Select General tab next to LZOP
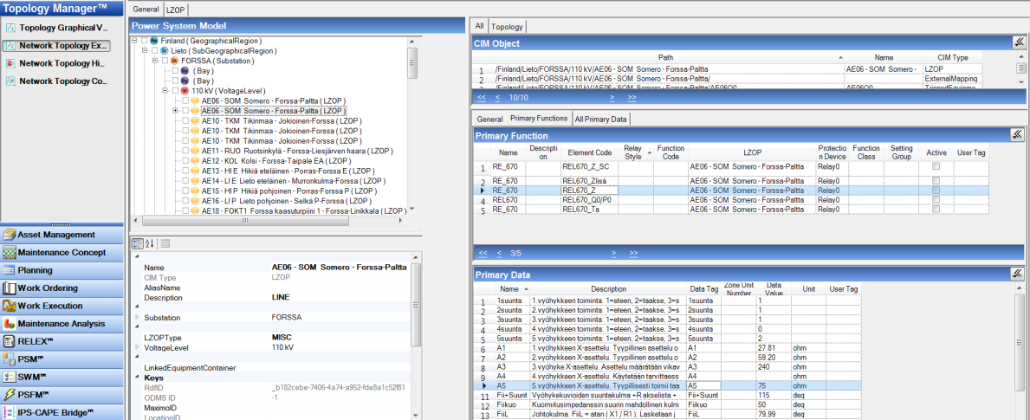The image size is (1030, 420). coord(146,10)
